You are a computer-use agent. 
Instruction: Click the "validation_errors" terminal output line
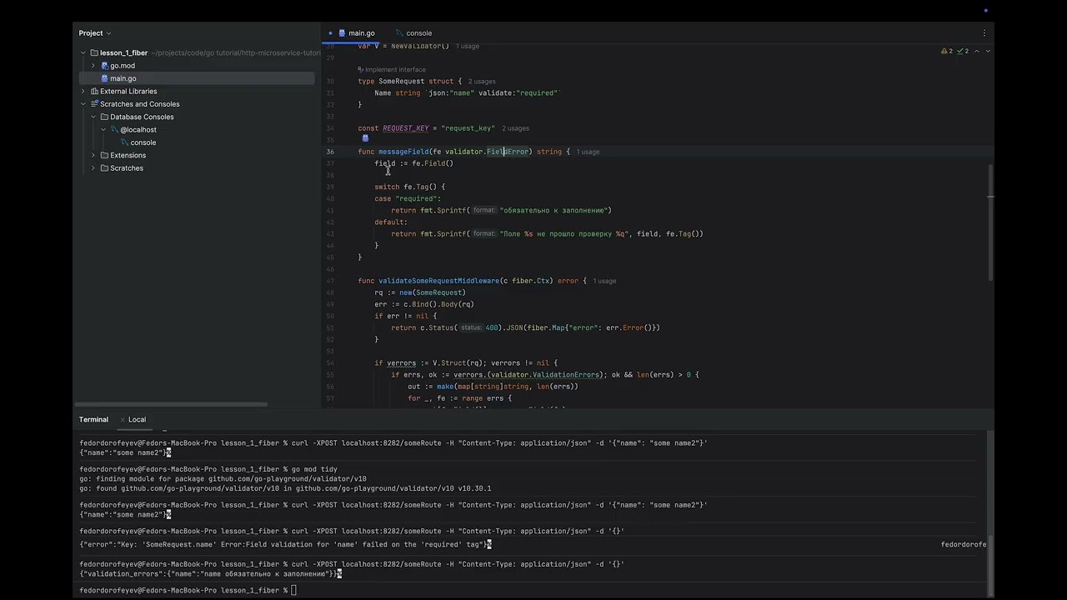tap(210, 574)
